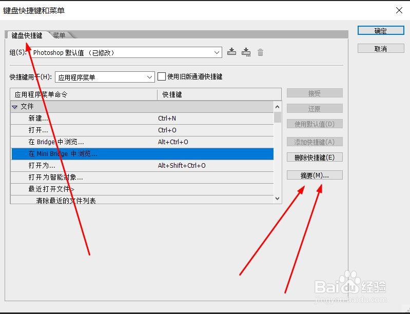This screenshot has width=410, height=314.
Task: Click the 删除快捷键(E) button
Action: pyautogui.click(x=315, y=158)
